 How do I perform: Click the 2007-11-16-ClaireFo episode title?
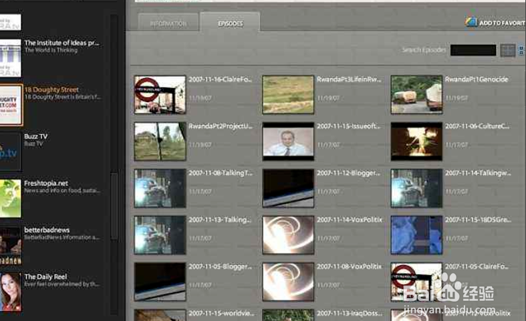coord(220,79)
